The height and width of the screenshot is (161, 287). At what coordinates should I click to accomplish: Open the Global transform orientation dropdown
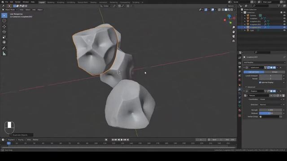coord(106,6)
